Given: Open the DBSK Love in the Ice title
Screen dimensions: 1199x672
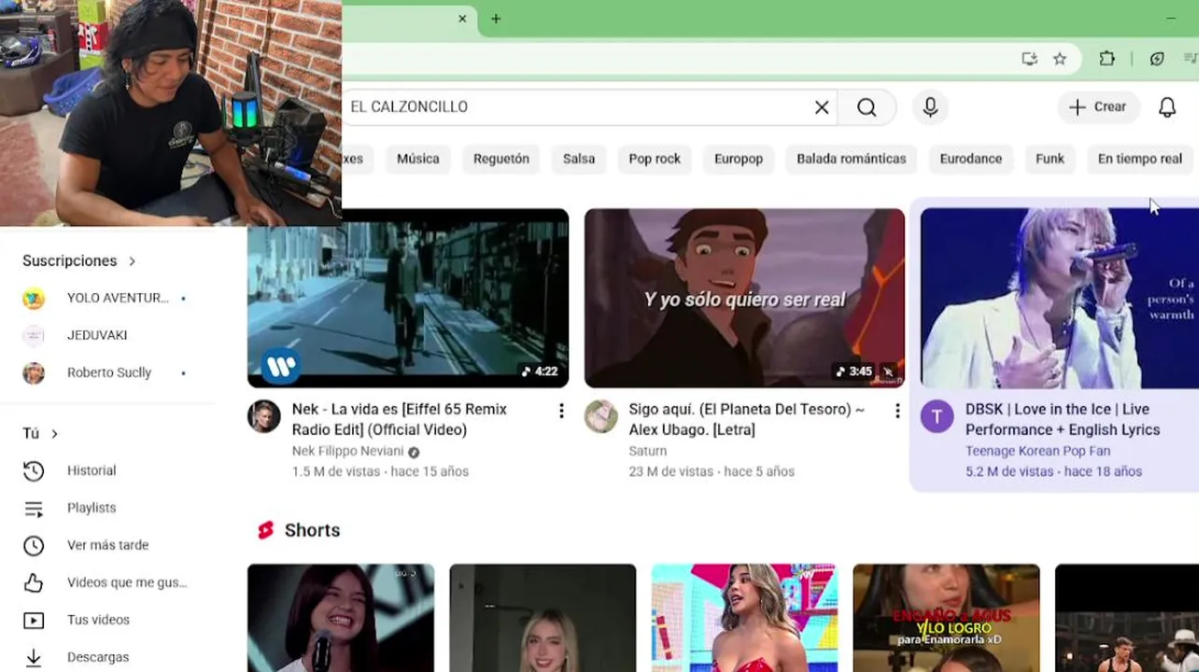Looking at the screenshot, I should (x=1063, y=419).
